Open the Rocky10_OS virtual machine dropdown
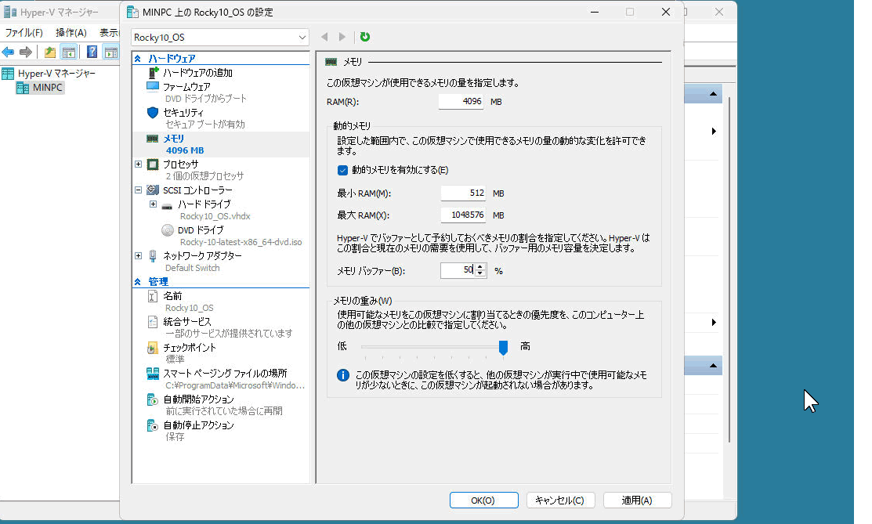This screenshot has height=524, width=872. (x=220, y=38)
